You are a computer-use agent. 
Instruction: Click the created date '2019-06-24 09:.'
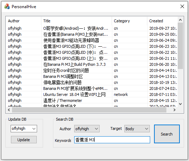tap(163, 40)
